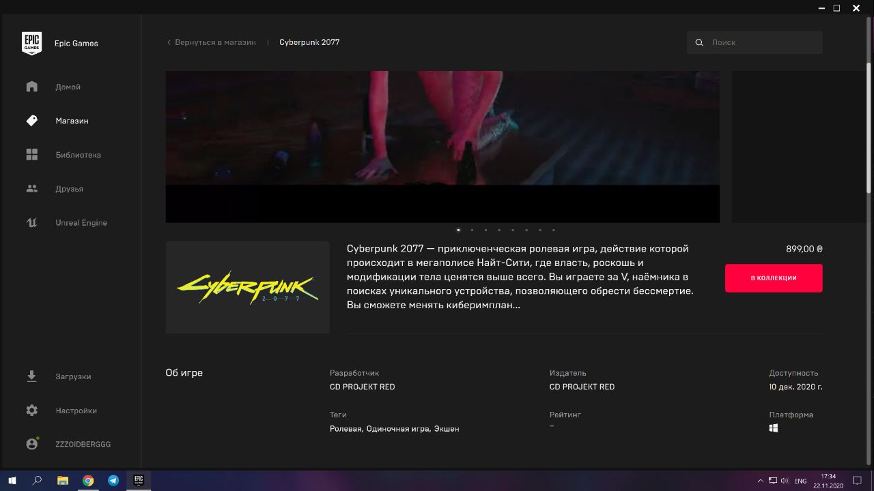Open the Windows Start menu
This screenshot has height=491, width=874.
(x=12, y=481)
